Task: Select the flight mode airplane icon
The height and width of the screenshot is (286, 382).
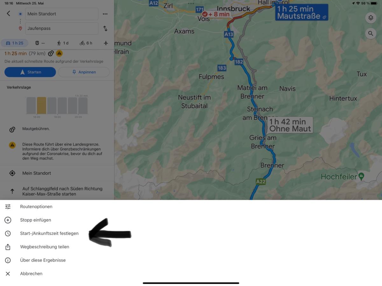Action: pos(106,43)
